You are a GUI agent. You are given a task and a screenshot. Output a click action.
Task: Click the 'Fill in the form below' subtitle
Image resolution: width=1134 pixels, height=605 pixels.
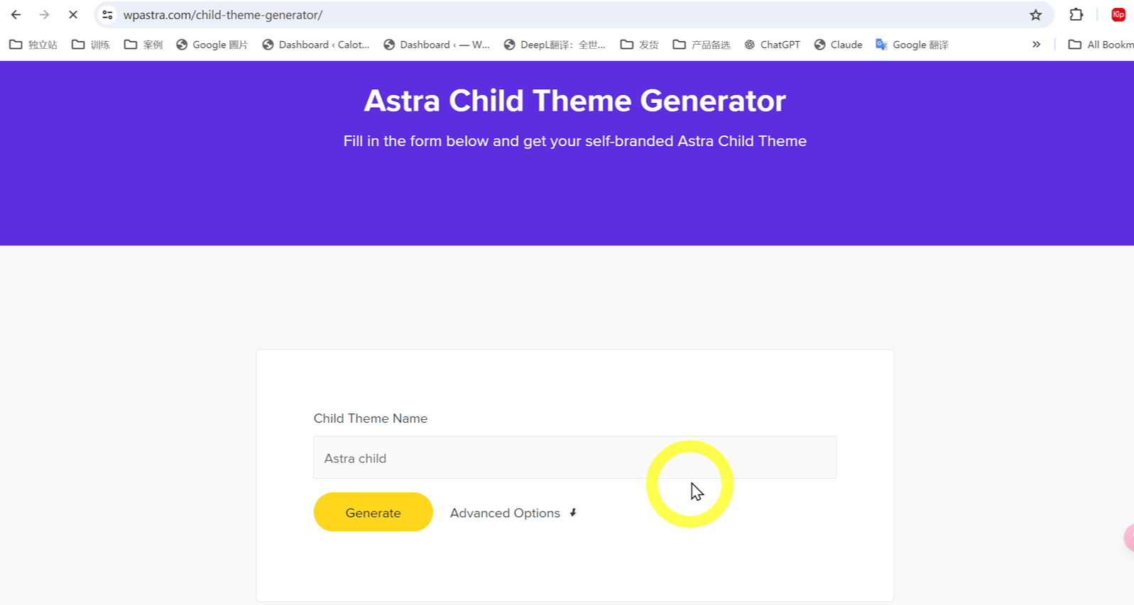pyautogui.click(x=574, y=141)
